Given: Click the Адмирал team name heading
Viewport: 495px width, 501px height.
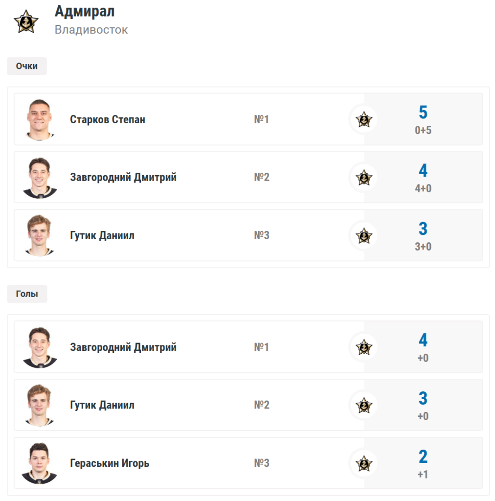Looking at the screenshot, I should click(x=85, y=11).
